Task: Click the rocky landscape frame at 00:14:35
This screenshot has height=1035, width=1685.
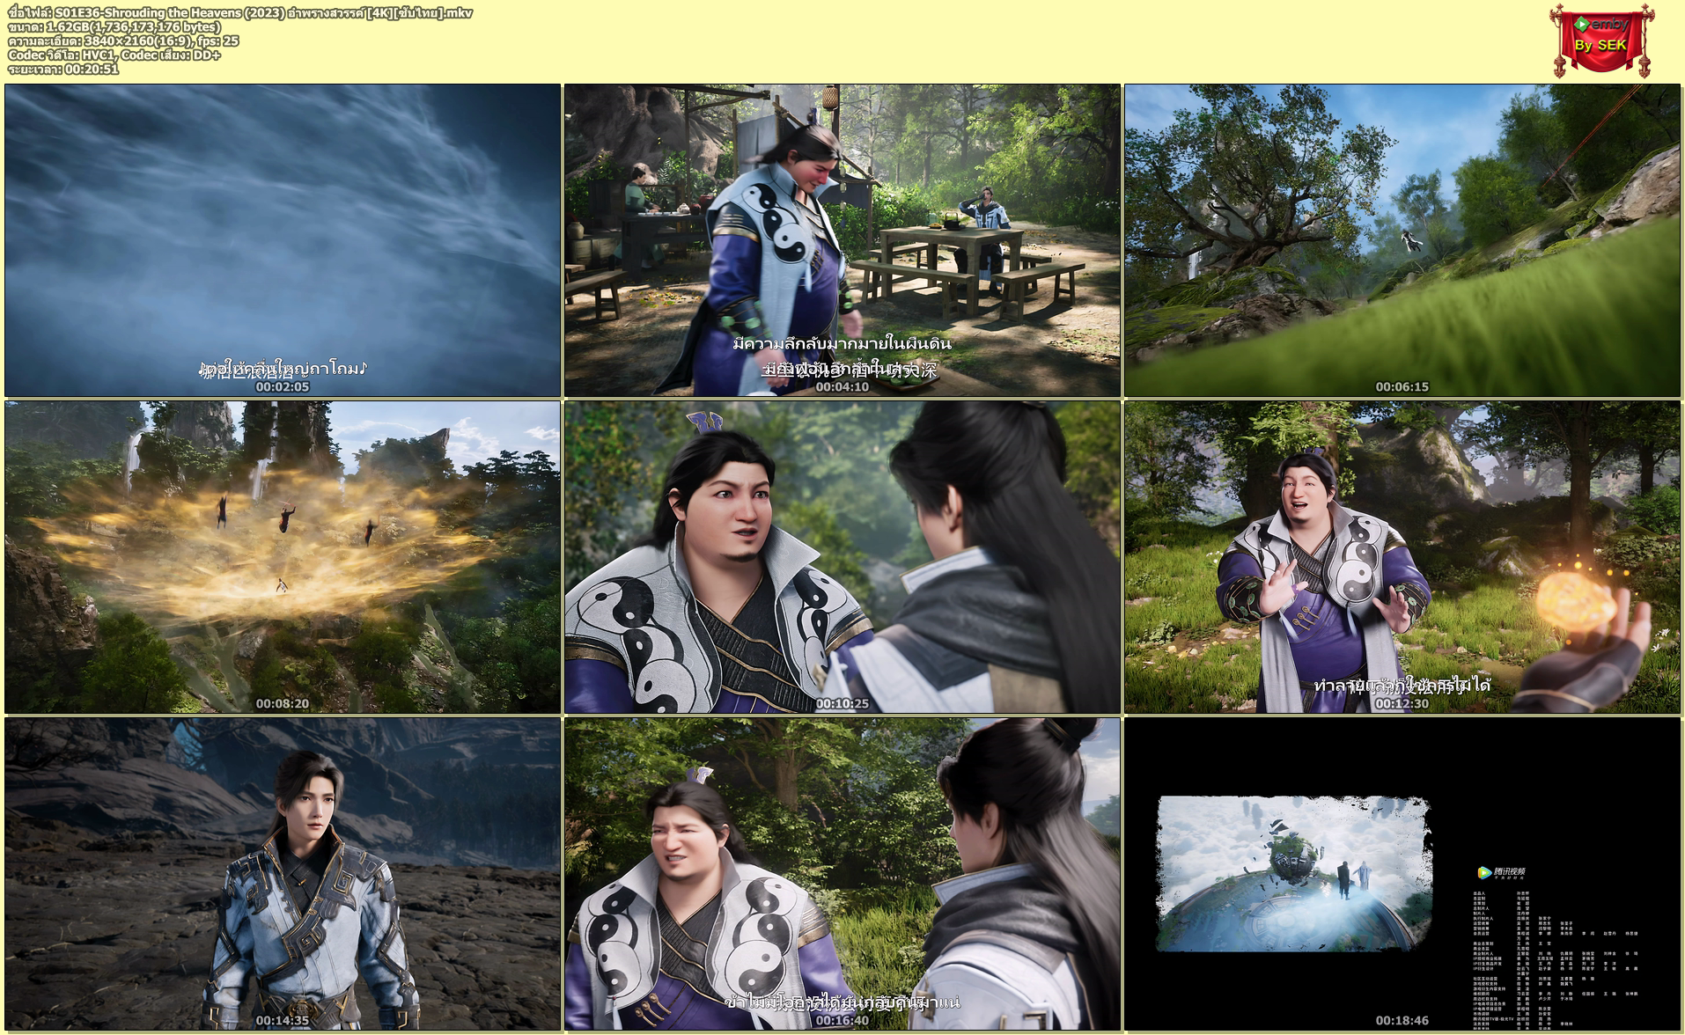Action: [283, 874]
